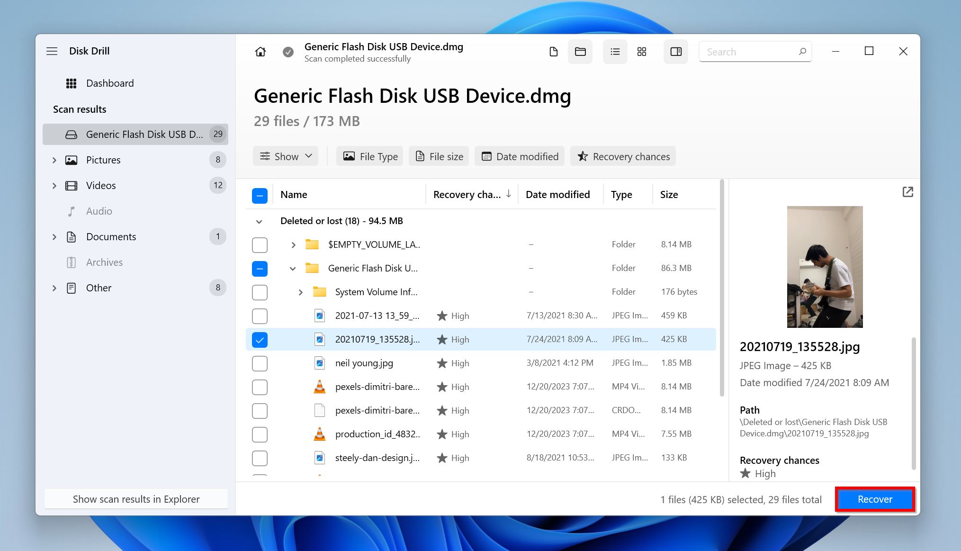
Task: Click the Recovery chances star filter icon
Action: (582, 156)
